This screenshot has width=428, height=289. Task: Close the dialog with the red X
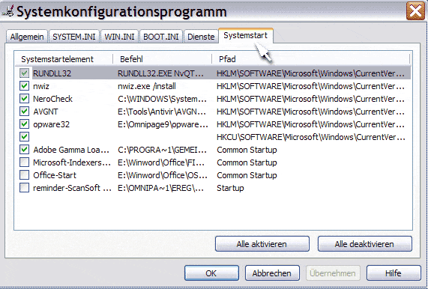(415, 11)
